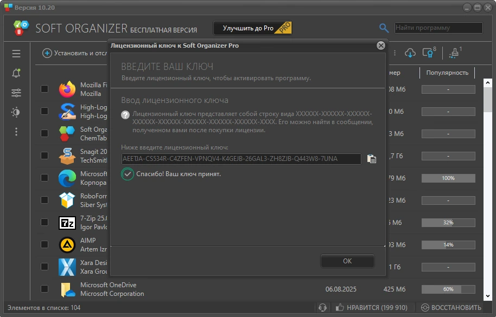Sort by the Популярность column header
Viewport: 496px width, 317px height.
(447, 73)
